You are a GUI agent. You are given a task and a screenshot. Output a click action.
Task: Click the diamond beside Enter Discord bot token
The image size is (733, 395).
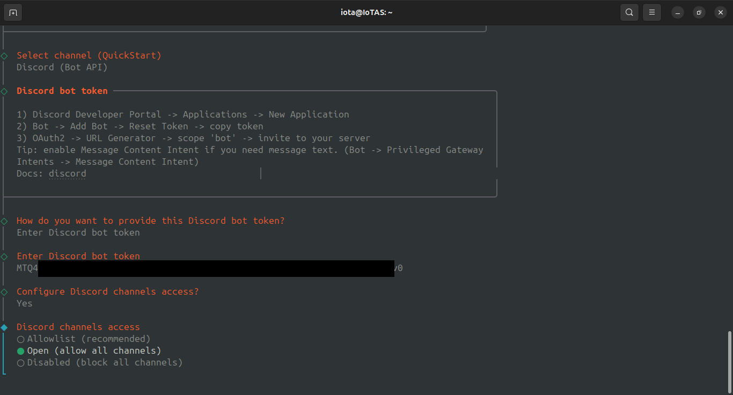tap(4, 256)
